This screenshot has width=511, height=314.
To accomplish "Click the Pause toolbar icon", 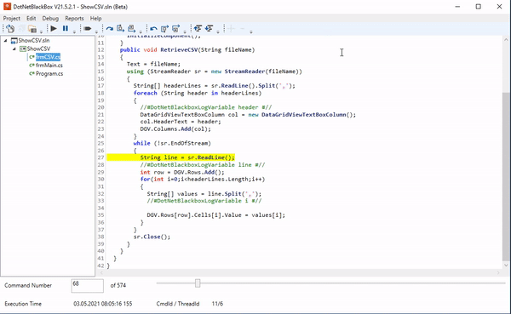I will (x=66, y=29).
